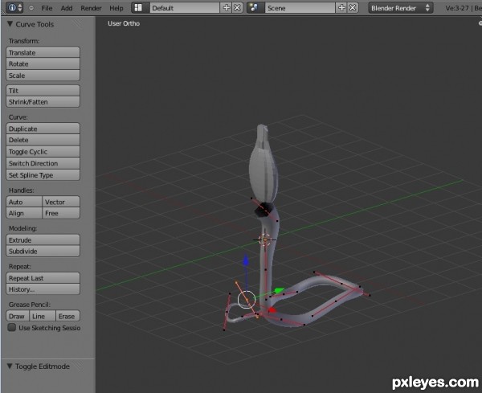
Task: Open Set Spline Type
Action: 43,175
